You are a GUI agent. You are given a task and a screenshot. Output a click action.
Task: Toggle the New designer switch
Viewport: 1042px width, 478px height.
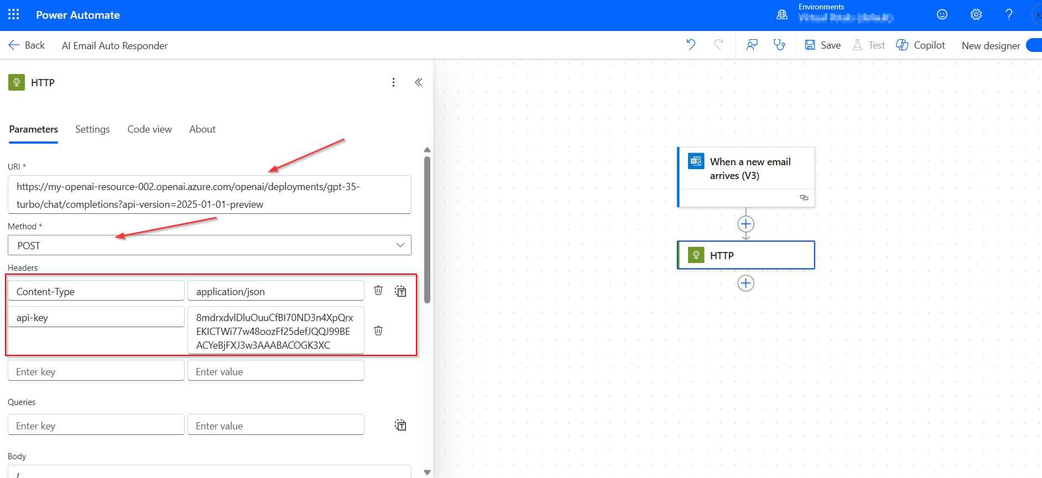[x=1033, y=45]
